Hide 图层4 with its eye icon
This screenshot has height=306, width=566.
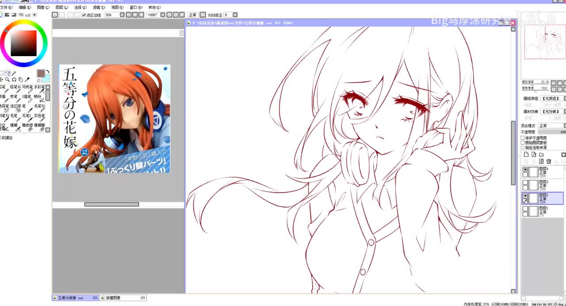525,169
